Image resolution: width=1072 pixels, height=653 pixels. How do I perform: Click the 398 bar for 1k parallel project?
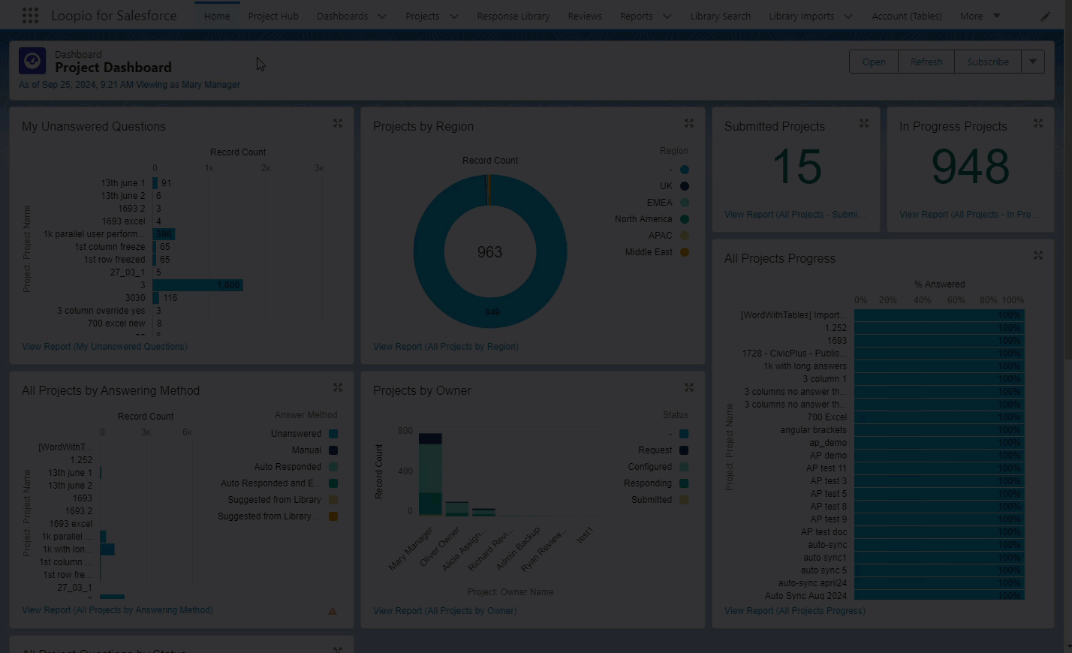tap(164, 234)
